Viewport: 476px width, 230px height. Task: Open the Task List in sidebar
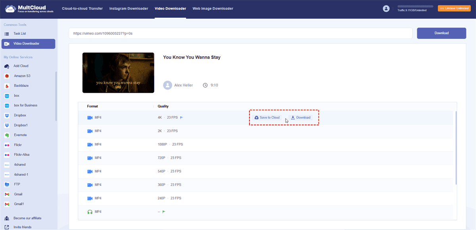[x=20, y=34]
